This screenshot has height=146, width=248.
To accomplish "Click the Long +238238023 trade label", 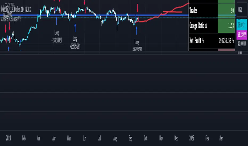I will click(56, 37).
